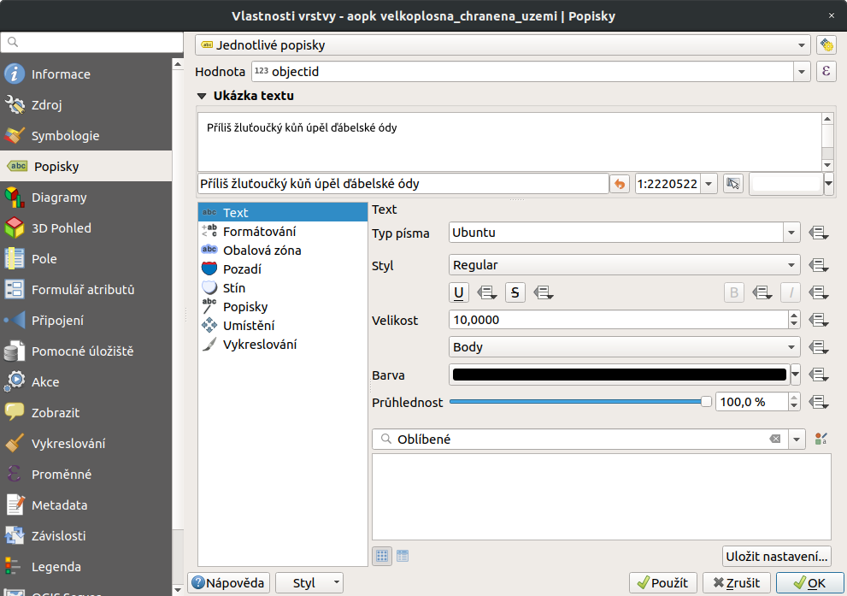This screenshot has height=596, width=847.
Task: Click the Zobrazit speech bubble icon
Action: coord(15,413)
